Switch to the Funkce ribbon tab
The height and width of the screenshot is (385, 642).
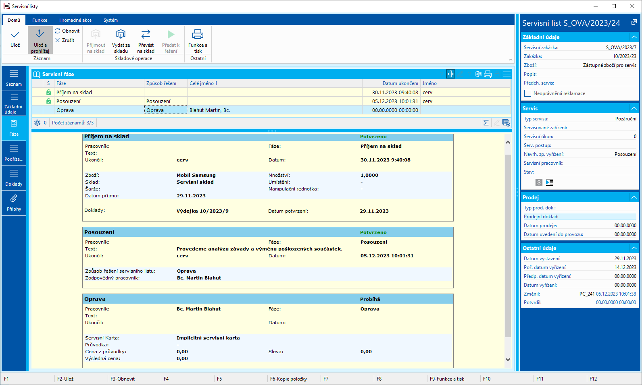[x=40, y=20]
